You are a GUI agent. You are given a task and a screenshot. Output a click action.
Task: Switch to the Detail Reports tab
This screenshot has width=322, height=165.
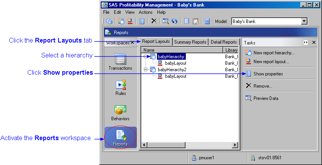click(x=224, y=42)
